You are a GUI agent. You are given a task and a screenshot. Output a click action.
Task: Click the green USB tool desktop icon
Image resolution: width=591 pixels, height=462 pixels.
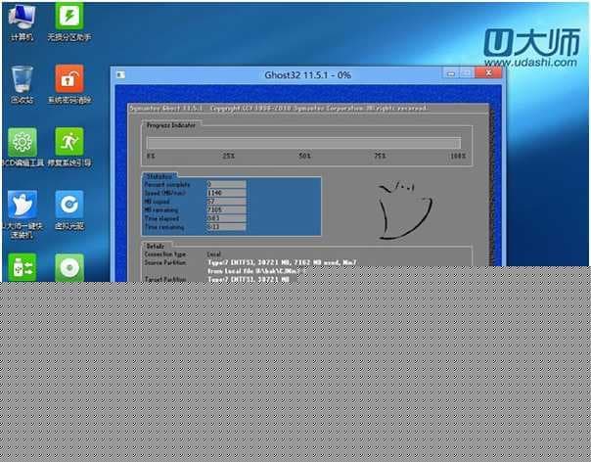pos(22,265)
